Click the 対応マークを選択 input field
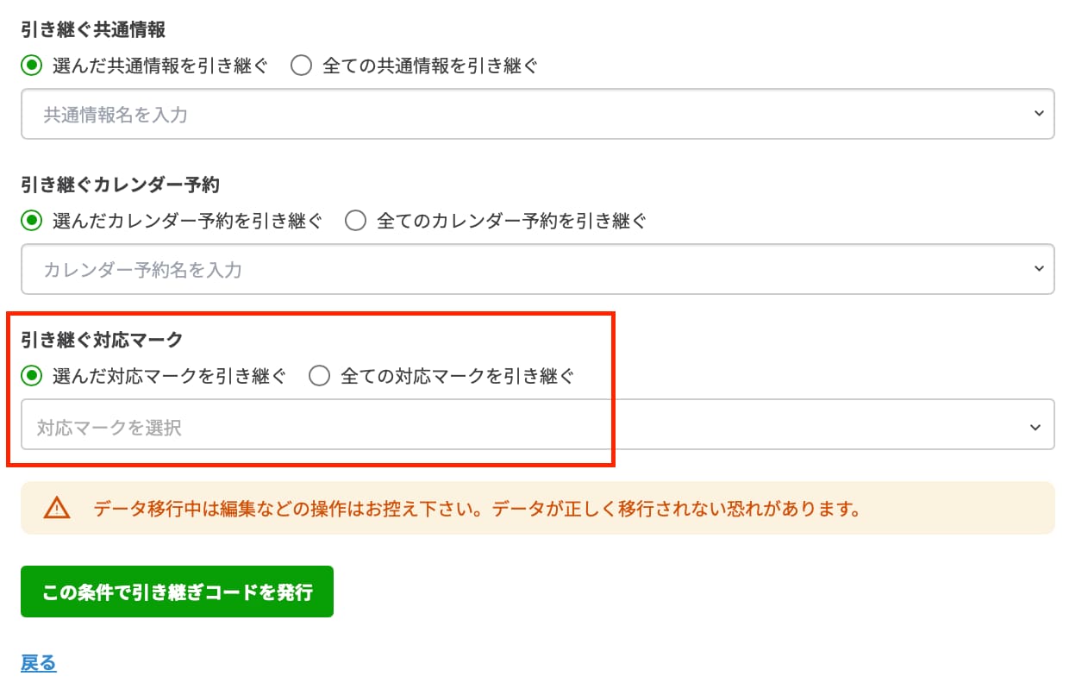1088x695 pixels. point(345,424)
